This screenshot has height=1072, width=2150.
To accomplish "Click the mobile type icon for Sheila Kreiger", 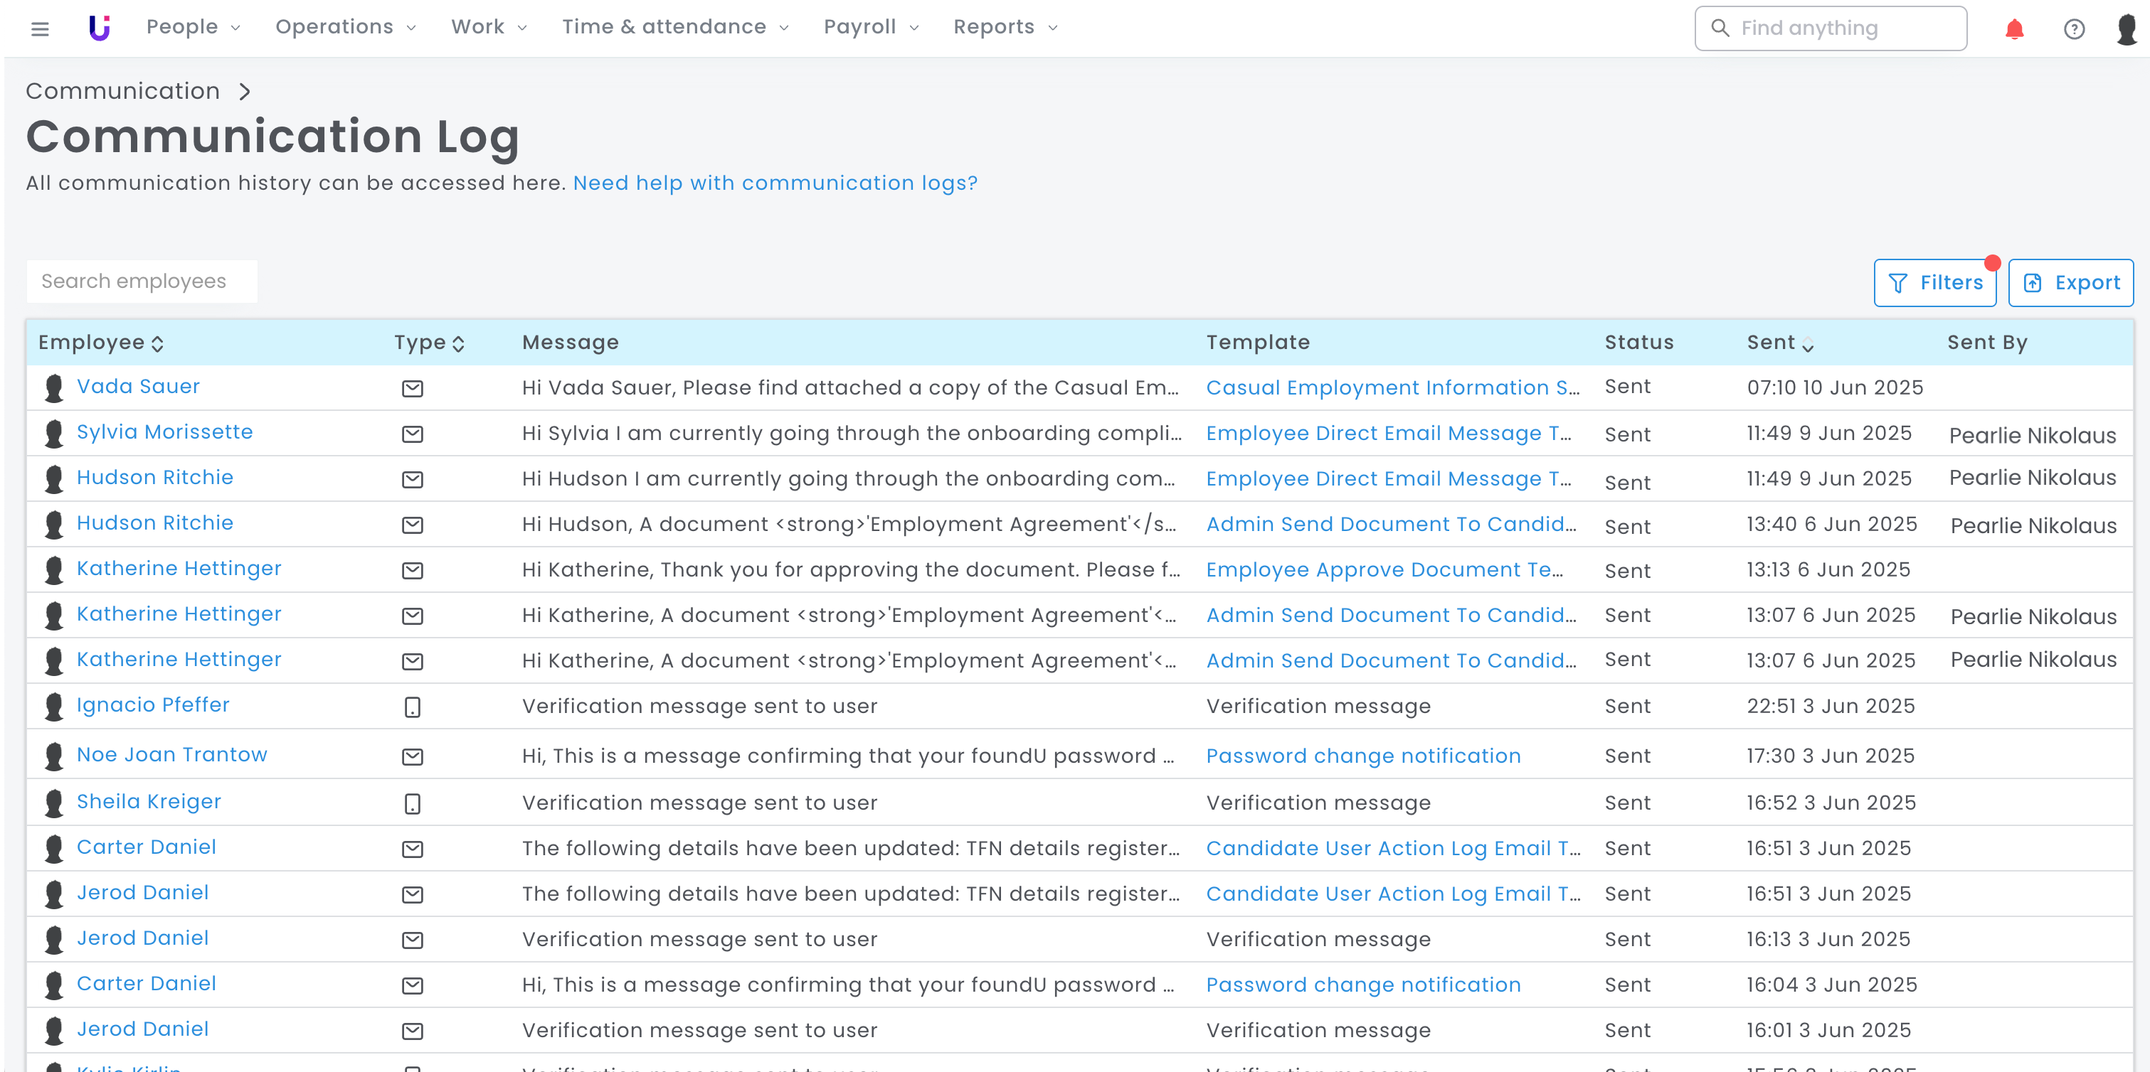I will tap(413, 804).
